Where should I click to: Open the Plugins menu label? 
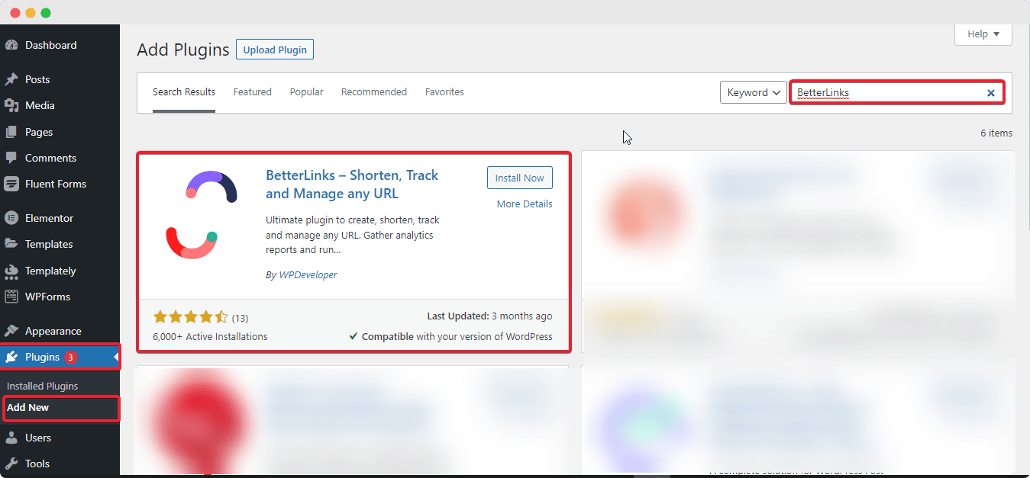tap(42, 357)
